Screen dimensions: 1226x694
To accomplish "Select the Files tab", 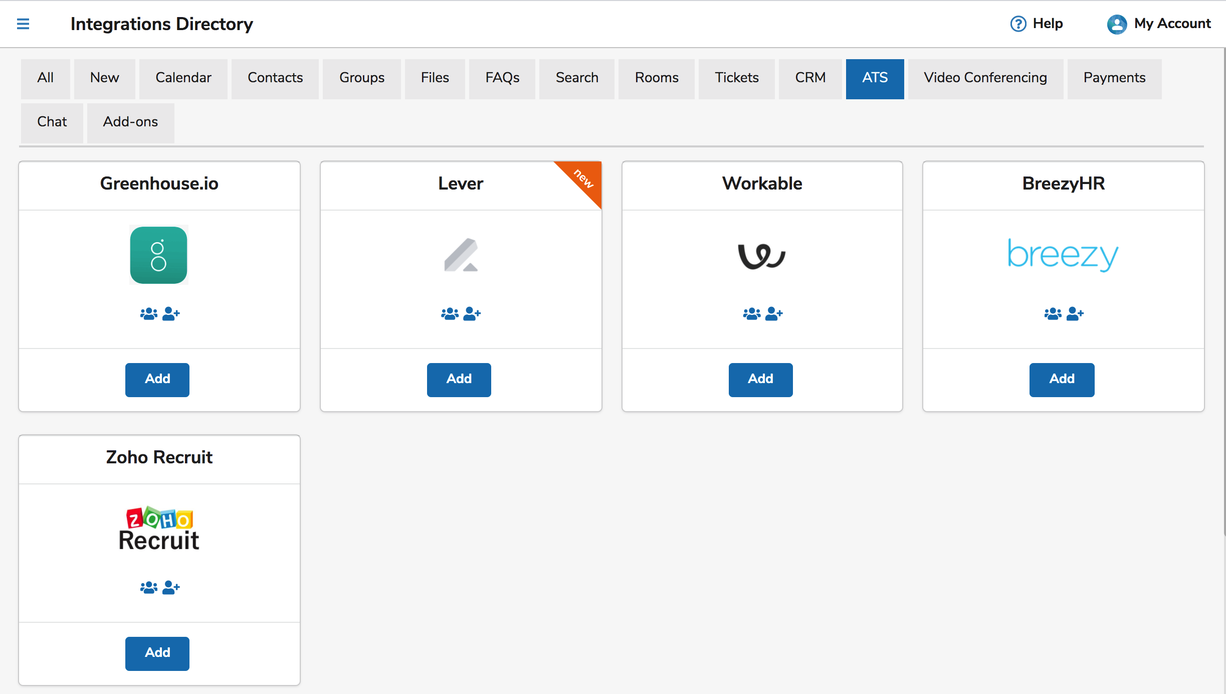I will pos(435,78).
